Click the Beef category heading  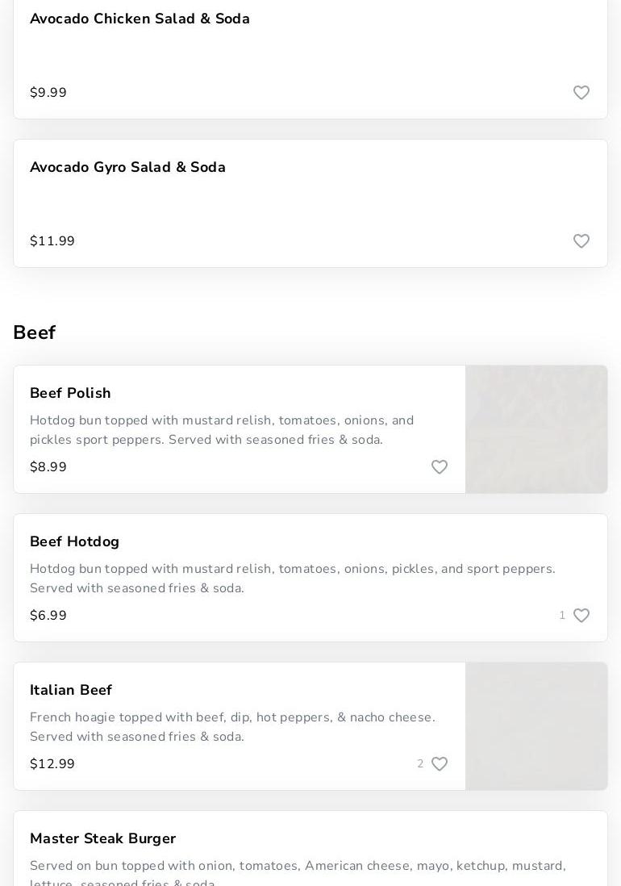(x=35, y=332)
